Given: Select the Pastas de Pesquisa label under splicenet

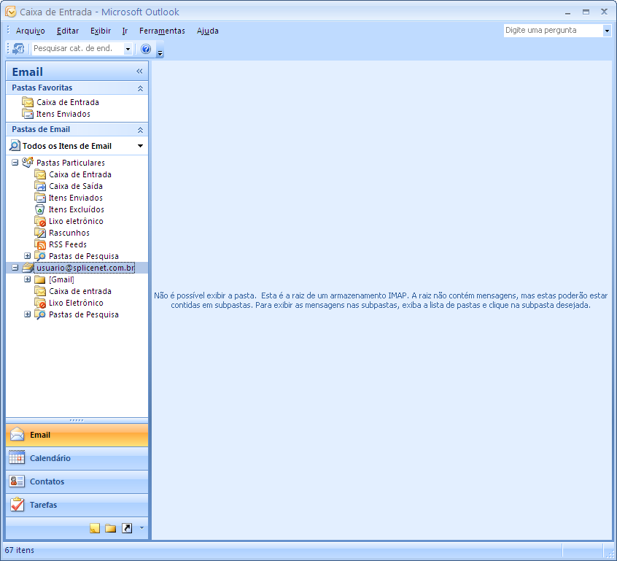Looking at the screenshot, I should tap(84, 314).
